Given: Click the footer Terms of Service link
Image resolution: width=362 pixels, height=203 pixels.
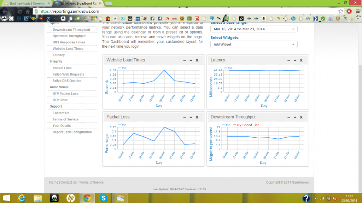Looking at the screenshot, I should click(x=91, y=182).
